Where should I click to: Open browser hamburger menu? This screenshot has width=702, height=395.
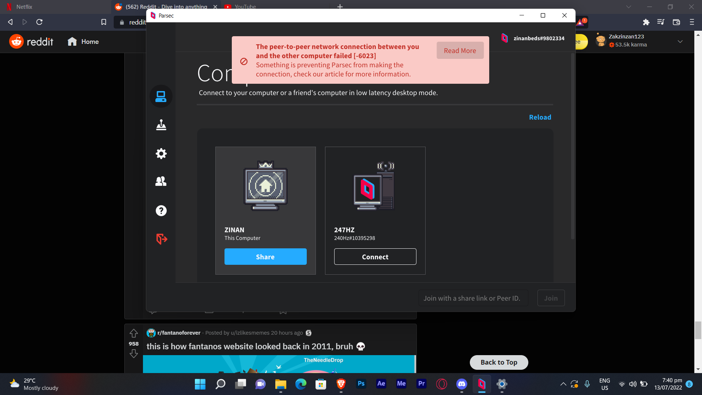pos(692,22)
